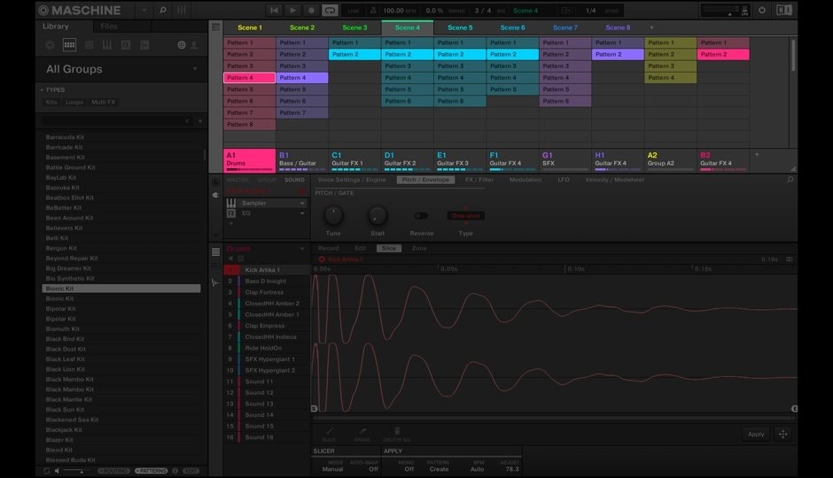The width and height of the screenshot is (833, 478).
Task: Toggle the loop button in the transport
Action: tap(330, 10)
